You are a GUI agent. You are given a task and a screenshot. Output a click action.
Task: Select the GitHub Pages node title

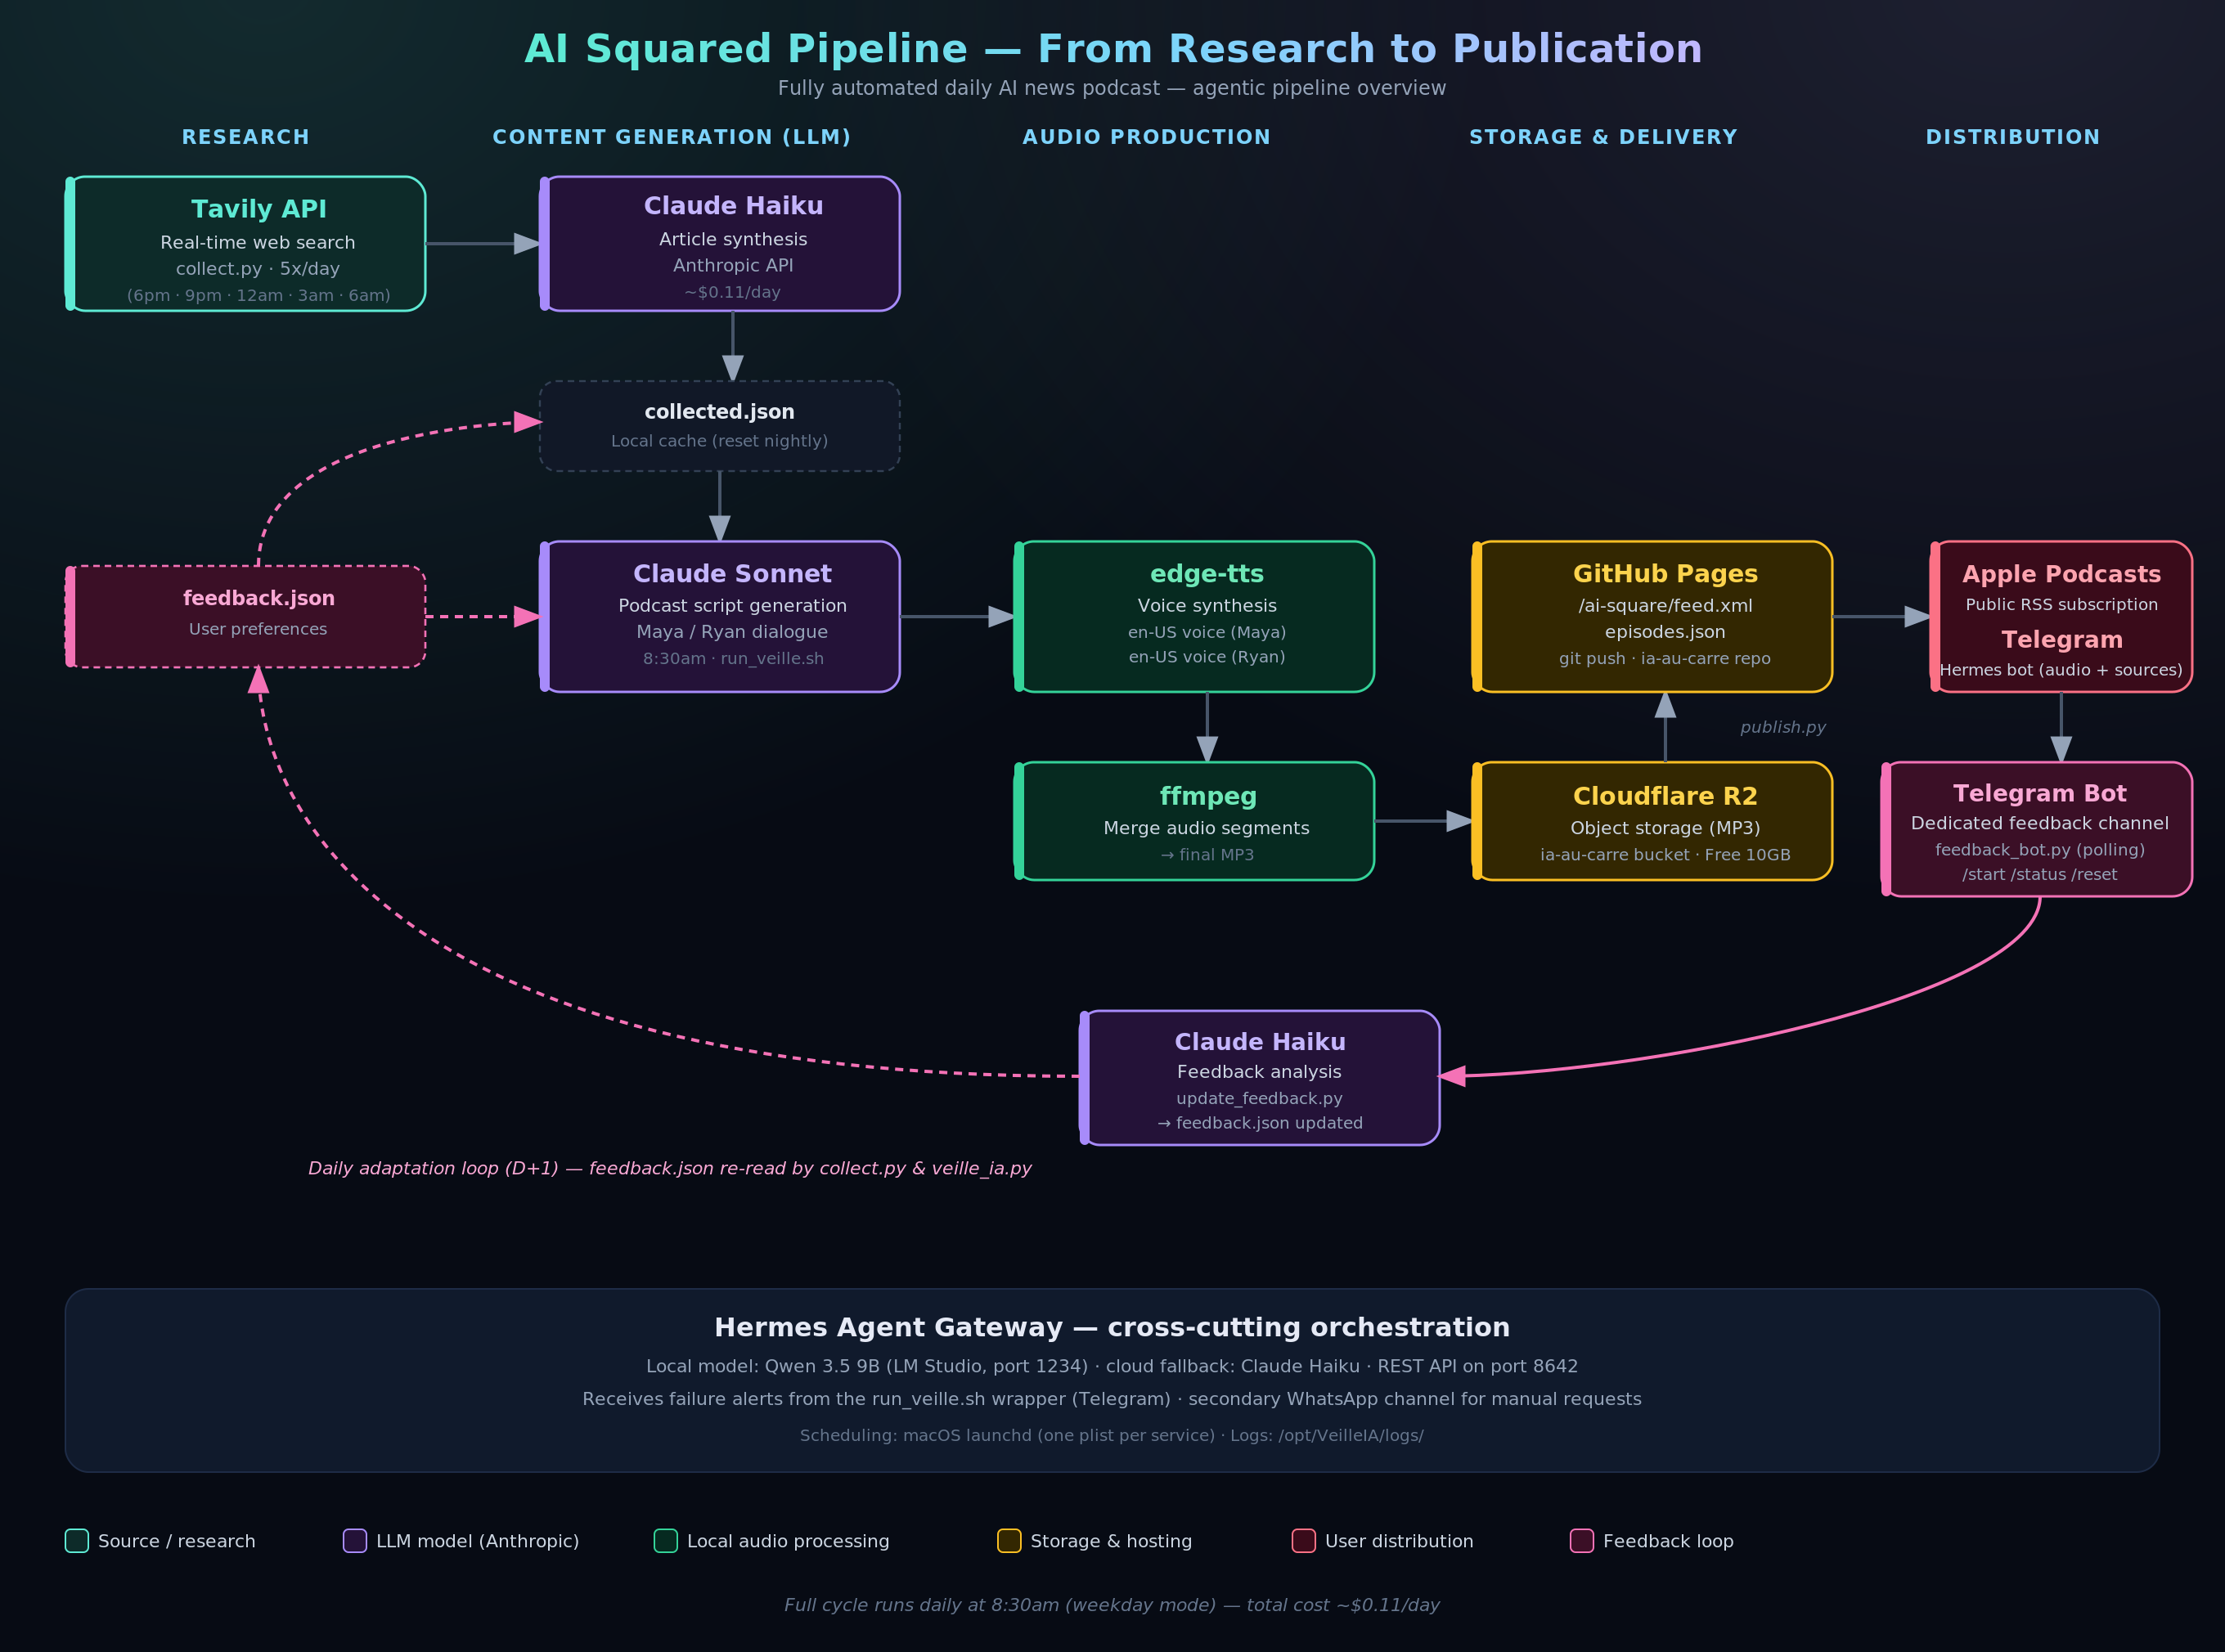tap(1665, 574)
